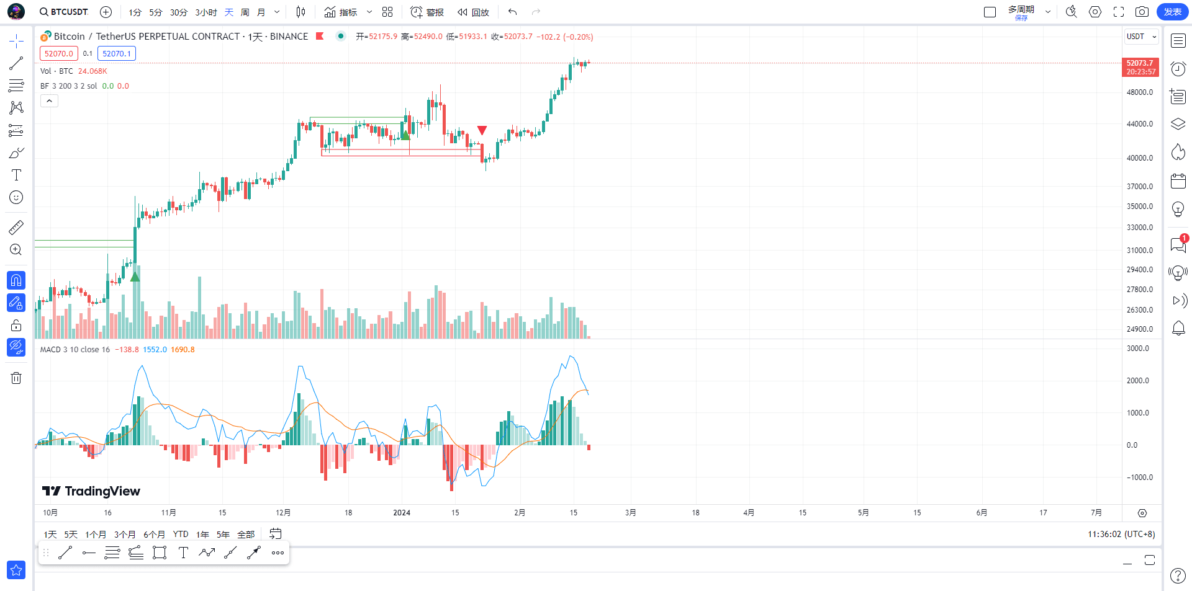The width and height of the screenshot is (1192, 591).
Task: Undo the last action
Action: (x=512, y=12)
